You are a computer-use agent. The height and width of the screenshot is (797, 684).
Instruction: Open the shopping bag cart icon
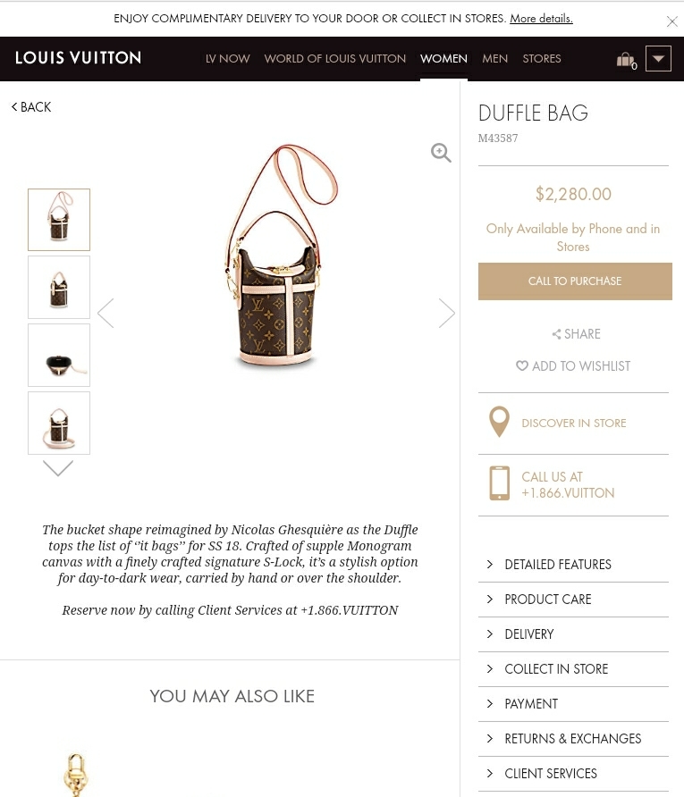pyautogui.click(x=627, y=60)
